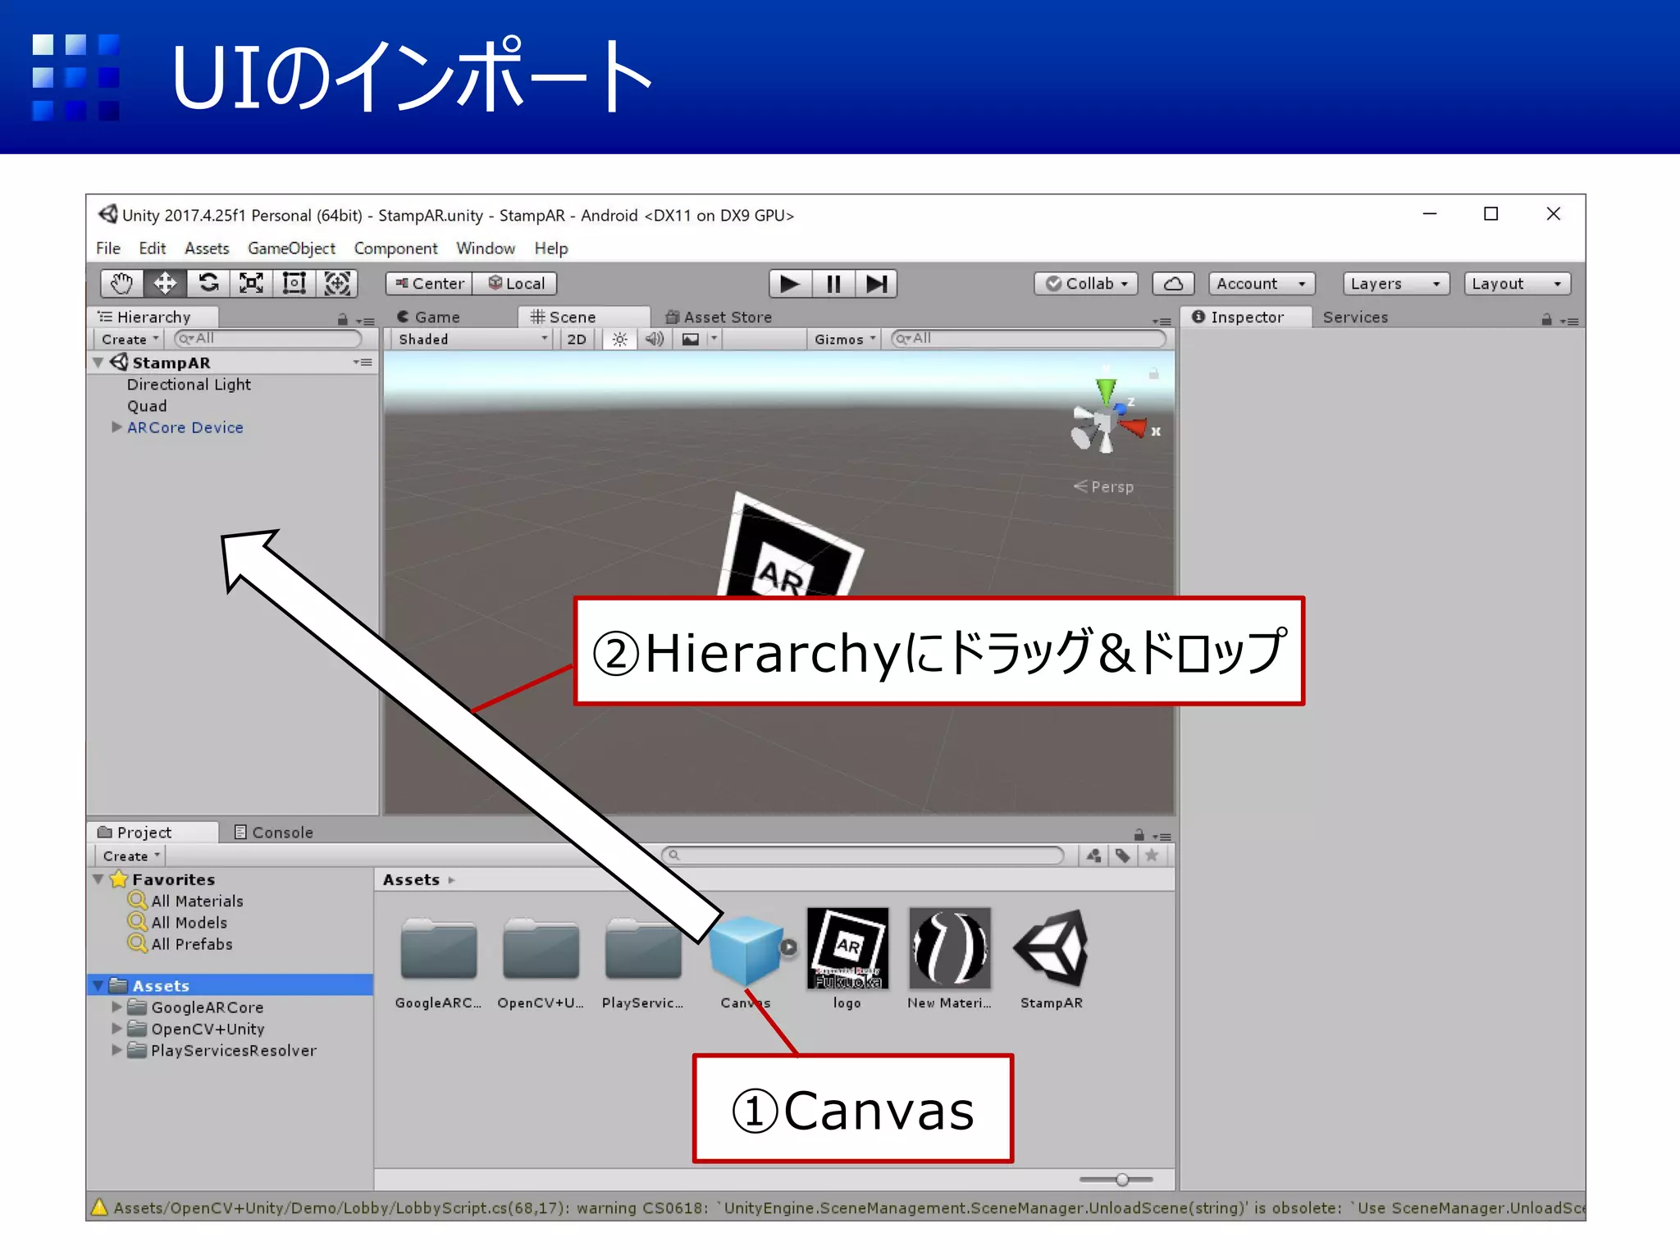
Task: Select All Materials favorite
Action: tap(197, 901)
